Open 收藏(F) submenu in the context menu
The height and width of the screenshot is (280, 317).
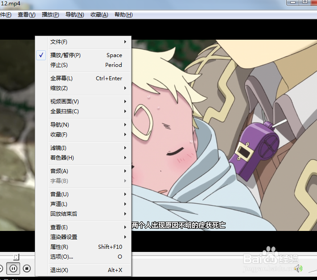(x=83, y=135)
